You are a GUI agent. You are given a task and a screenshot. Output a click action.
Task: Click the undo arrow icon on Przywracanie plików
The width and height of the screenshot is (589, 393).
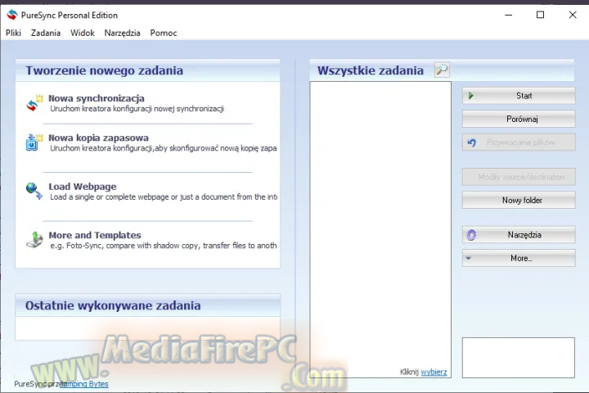471,142
